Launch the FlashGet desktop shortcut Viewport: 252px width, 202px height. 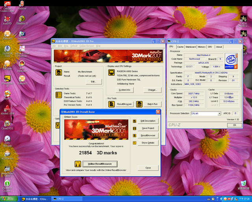pos(22,5)
